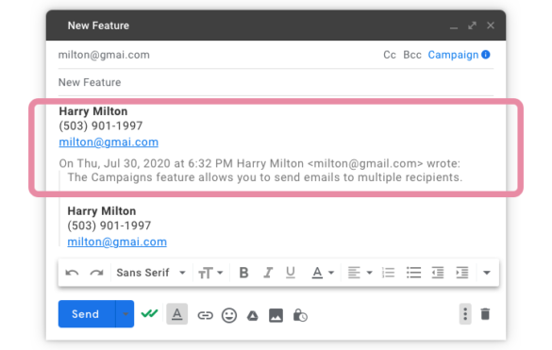The height and width of the screenshot is (350, 552).
Task: Click the quoted Harry Milton signature name
Action: (x=102, y=211)
